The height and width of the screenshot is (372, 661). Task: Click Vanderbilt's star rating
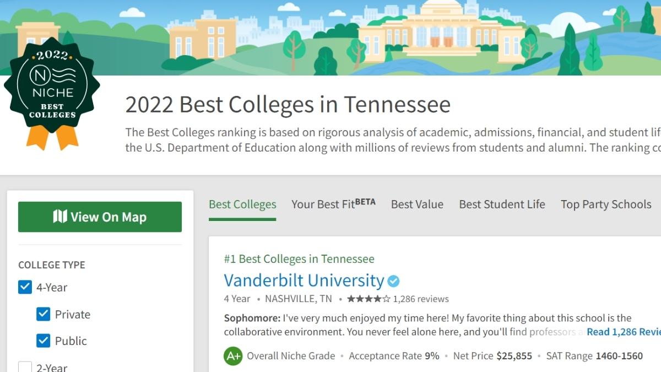368,299
